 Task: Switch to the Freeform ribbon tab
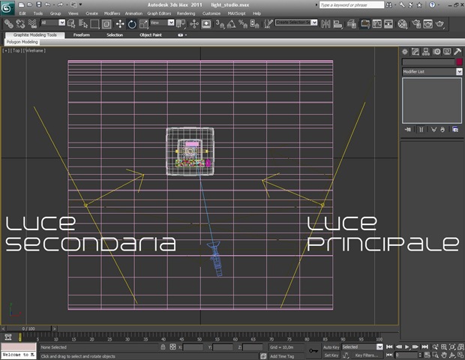click(82, 34)
